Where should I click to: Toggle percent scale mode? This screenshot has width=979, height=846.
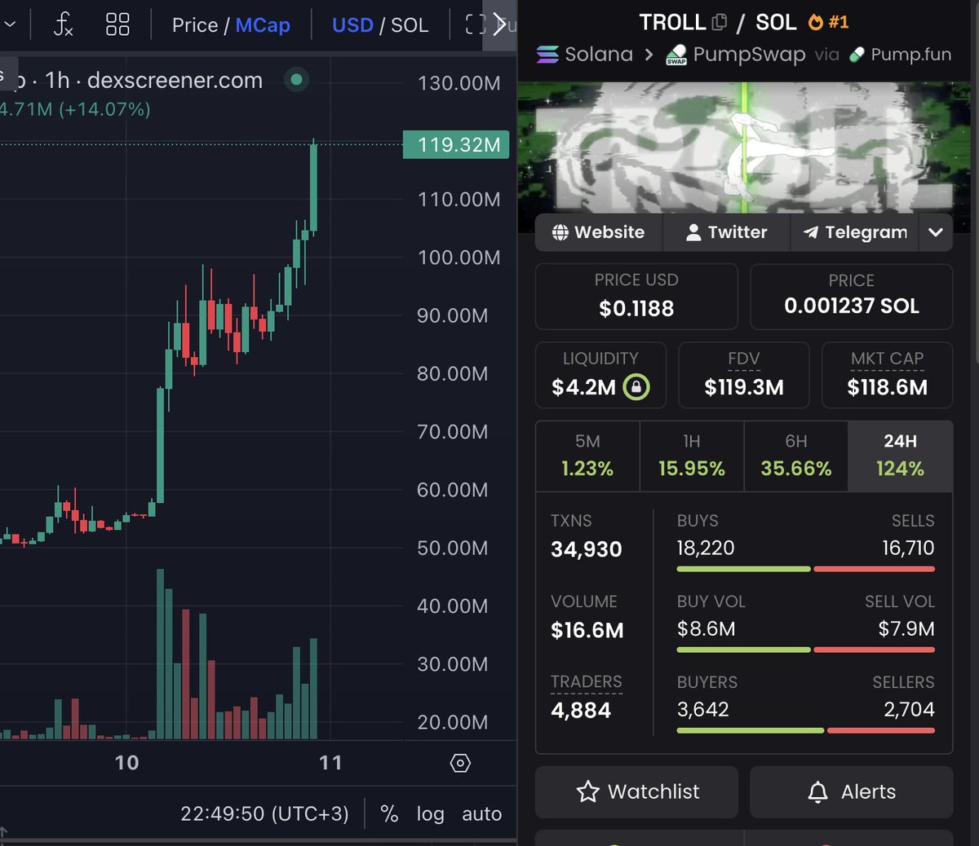click(389, 813)
